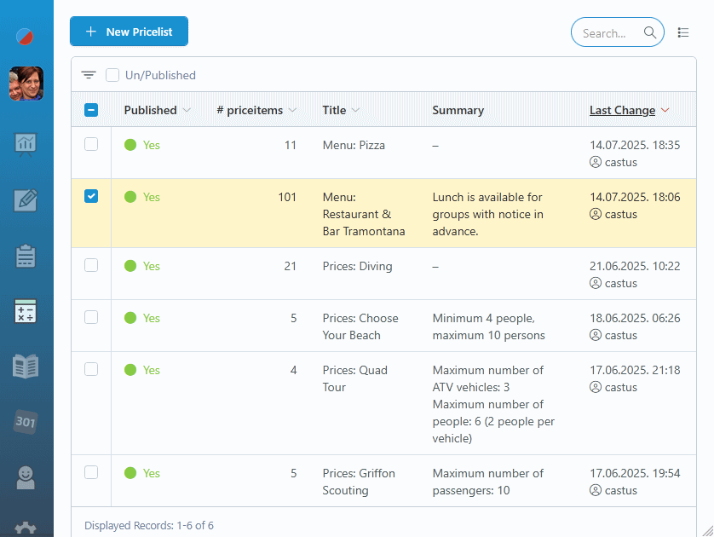The image size is (714, 537).
Task: Click the filter lines icon above table
Action: click(x=89, y=75)
